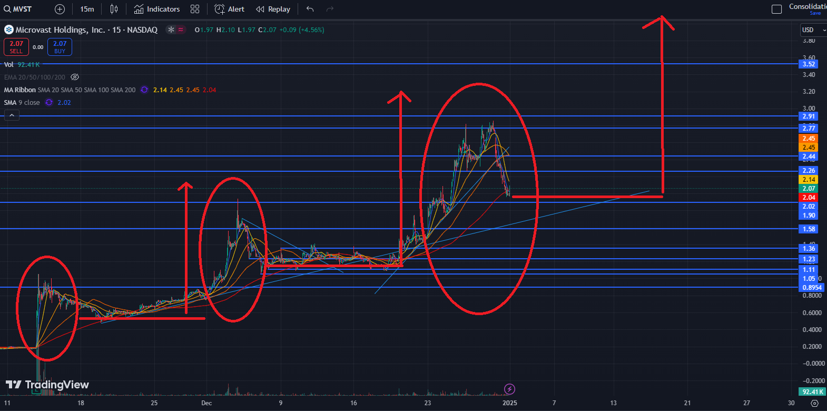The image size is (827, 411).
Task: Open the Indicators dialog
Action: [157, 9]
